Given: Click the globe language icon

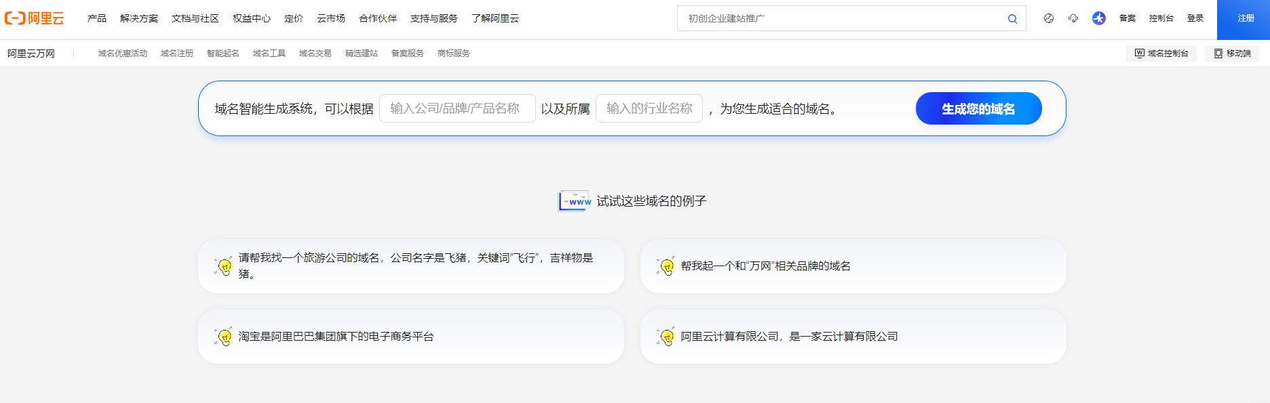Looking at the screenshot, I should pos(1049,18).
